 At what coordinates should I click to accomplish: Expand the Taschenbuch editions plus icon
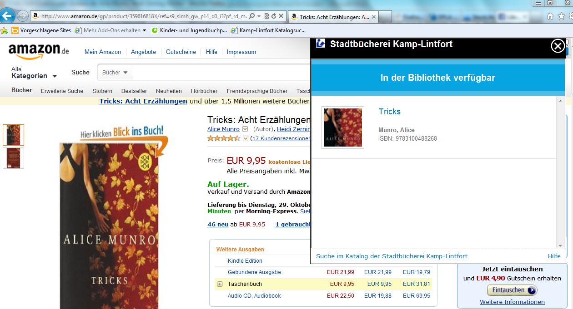coord(220,284)
